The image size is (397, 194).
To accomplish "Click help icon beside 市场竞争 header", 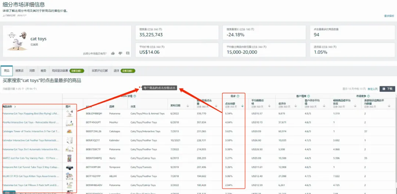I will click(x=368, y=96).
